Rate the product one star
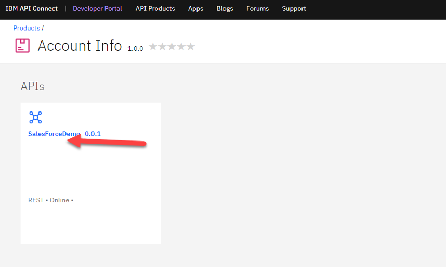 tap(153, 47)
